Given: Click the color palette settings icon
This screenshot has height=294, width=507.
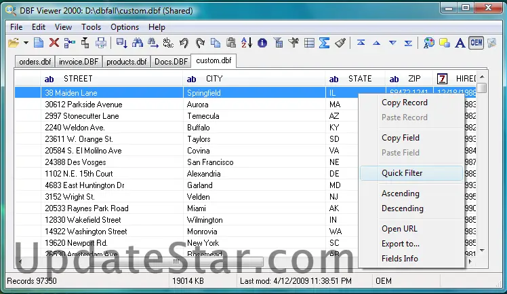Looking at the screenshot, I should [429, 43].
